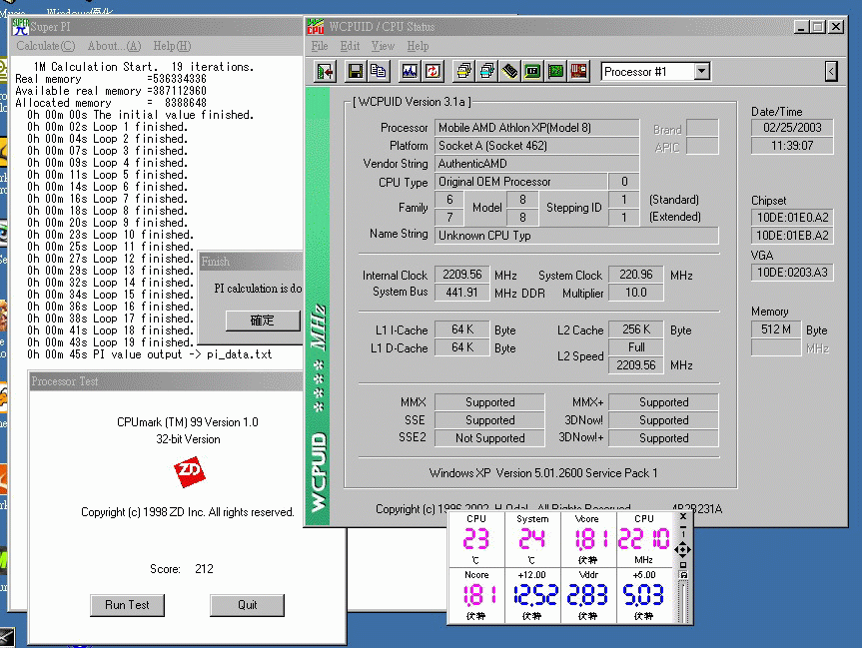This screenshot has width=862, height=648.
Task: Open the File menu in WCPUID
Action: pos(320,46)
